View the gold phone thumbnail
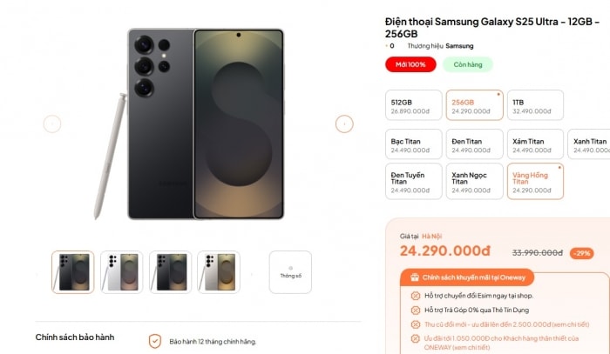Image resolution: width=610 pixels, height=354 pixels. 219,272
